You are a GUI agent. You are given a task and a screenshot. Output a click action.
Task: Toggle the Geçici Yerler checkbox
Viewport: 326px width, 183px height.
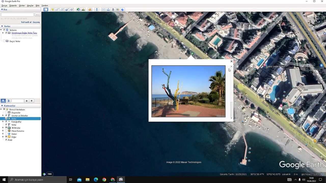point(4,41)
